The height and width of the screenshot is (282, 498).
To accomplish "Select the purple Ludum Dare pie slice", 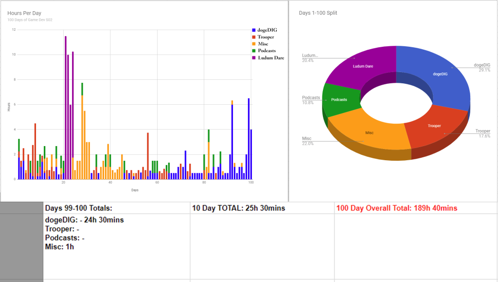I will [362, 66].
